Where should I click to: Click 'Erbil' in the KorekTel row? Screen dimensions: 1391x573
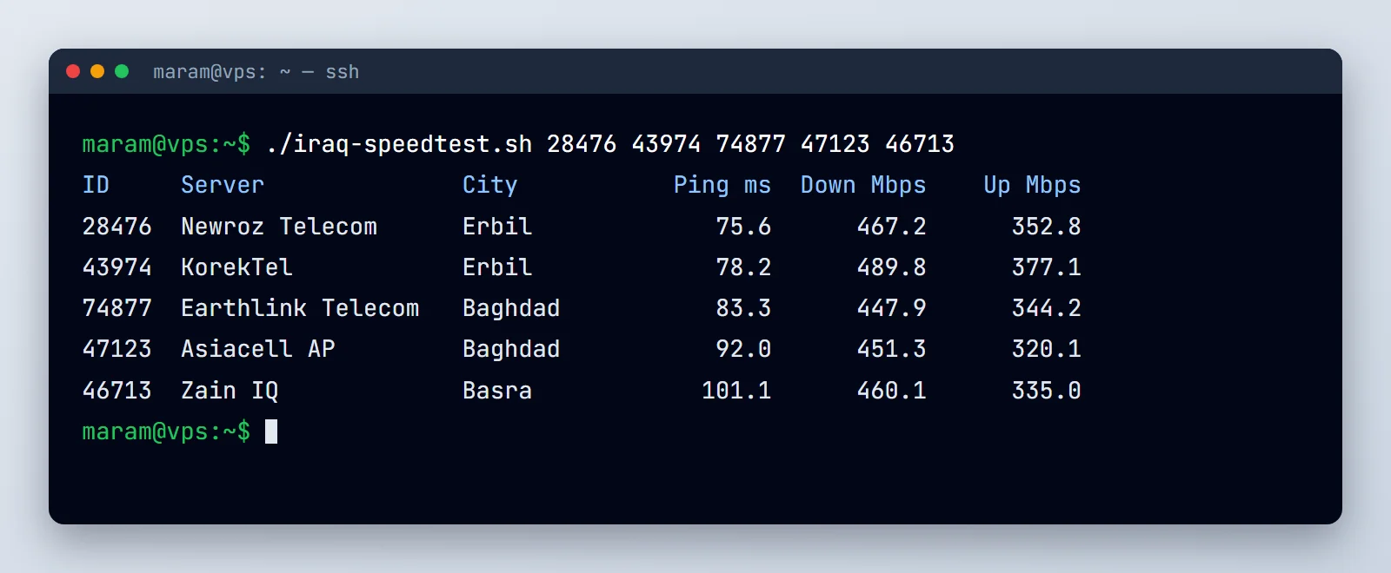[497, 267]
